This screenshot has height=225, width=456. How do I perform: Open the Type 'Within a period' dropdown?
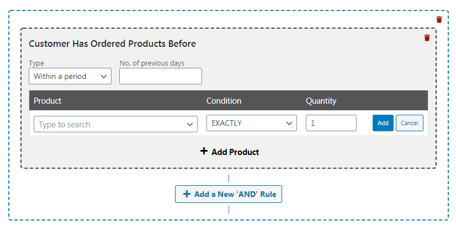point(70,76)
